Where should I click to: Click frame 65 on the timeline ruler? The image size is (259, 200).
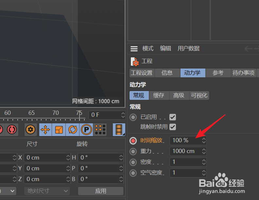31,113
